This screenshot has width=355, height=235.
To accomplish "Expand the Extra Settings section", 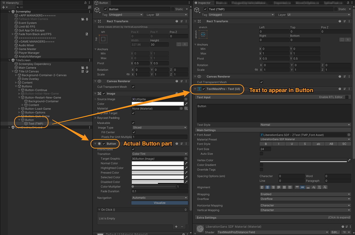I will pos(273,218).
